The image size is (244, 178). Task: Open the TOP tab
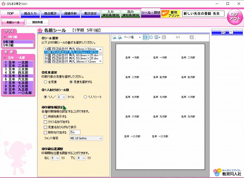[10, 14]
